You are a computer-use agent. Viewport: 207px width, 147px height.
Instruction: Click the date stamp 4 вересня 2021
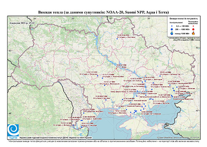coord(22,23)
